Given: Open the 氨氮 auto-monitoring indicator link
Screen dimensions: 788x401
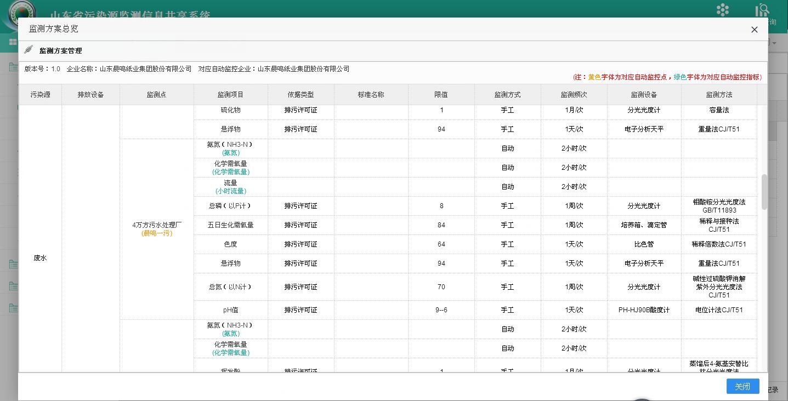Looking at the screenshot, I should coord(231,152).
